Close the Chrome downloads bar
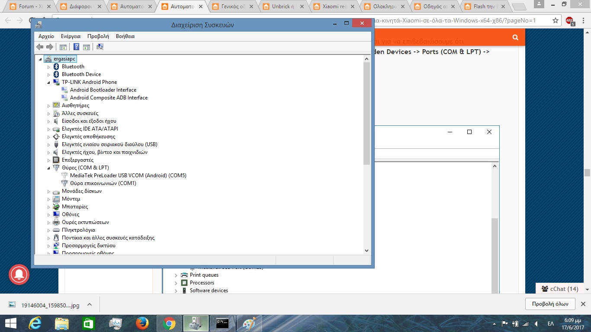 tap(583, 304)
